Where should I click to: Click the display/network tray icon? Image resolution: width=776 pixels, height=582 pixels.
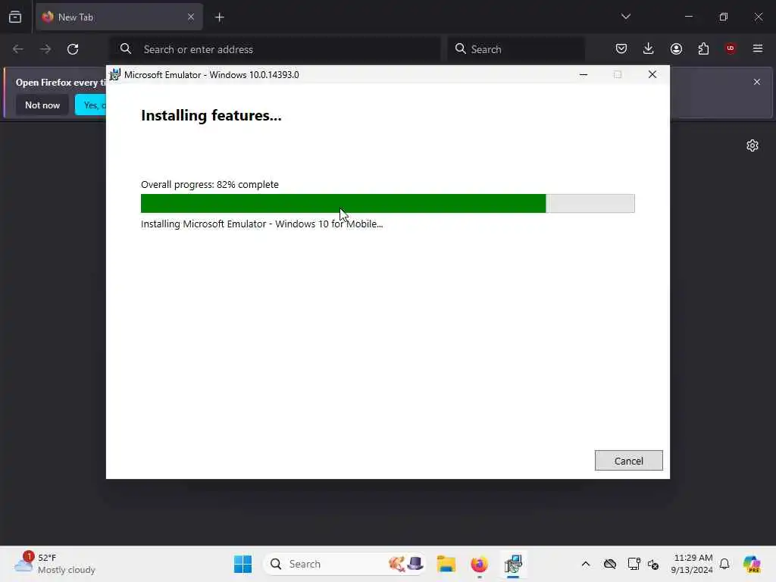tap(634, 564)
